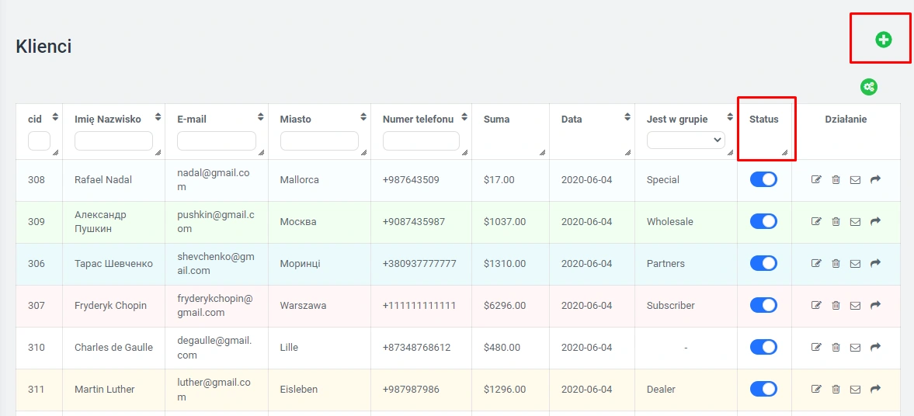Screen dimensions: 914x416
Task: Click the forward arrow icon for Fryderyk Chopin
Action: (875, 305)
